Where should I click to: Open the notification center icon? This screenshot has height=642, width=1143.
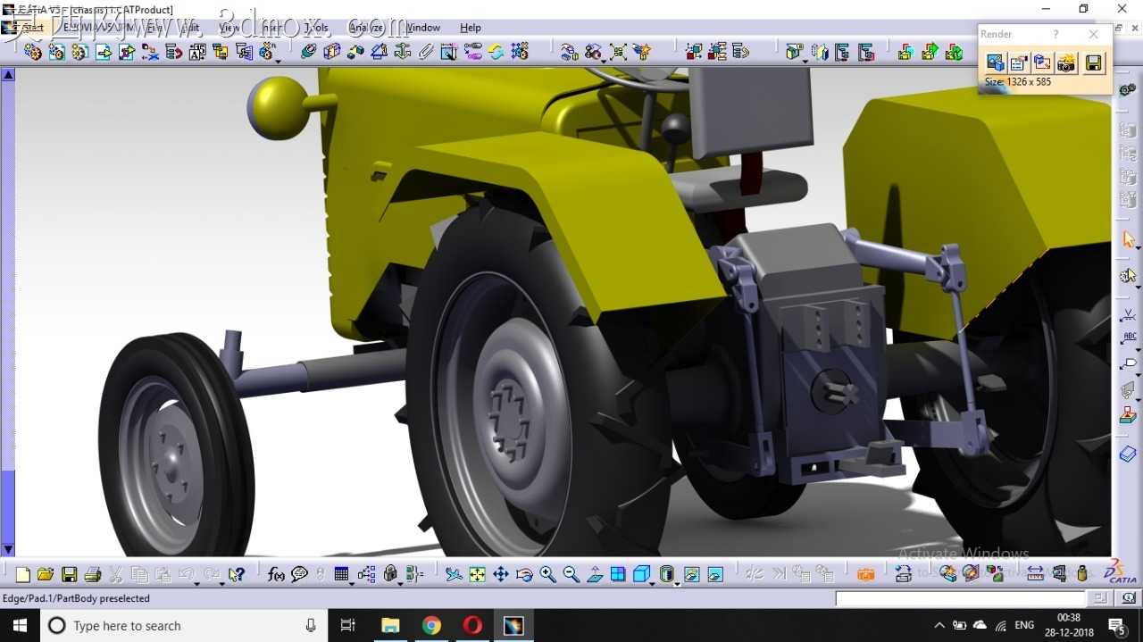point(1116,625)
